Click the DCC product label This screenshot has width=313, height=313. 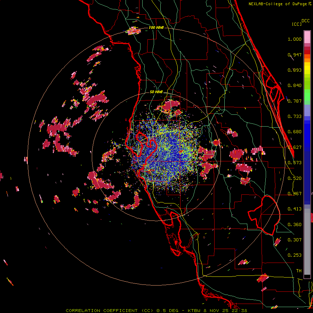coord(305,21)
